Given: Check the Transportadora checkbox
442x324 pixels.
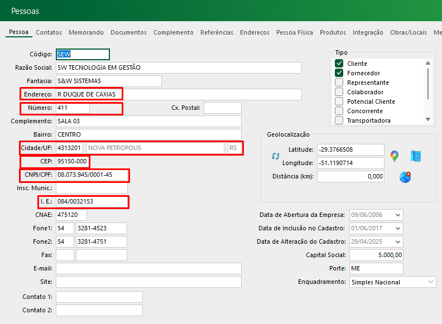Looking at the screenshot, I should coord(339,120).
